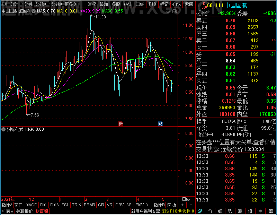Switch indicator to VR
The height and width of the screenshot is (215, 277).
(x=109, y=205)
